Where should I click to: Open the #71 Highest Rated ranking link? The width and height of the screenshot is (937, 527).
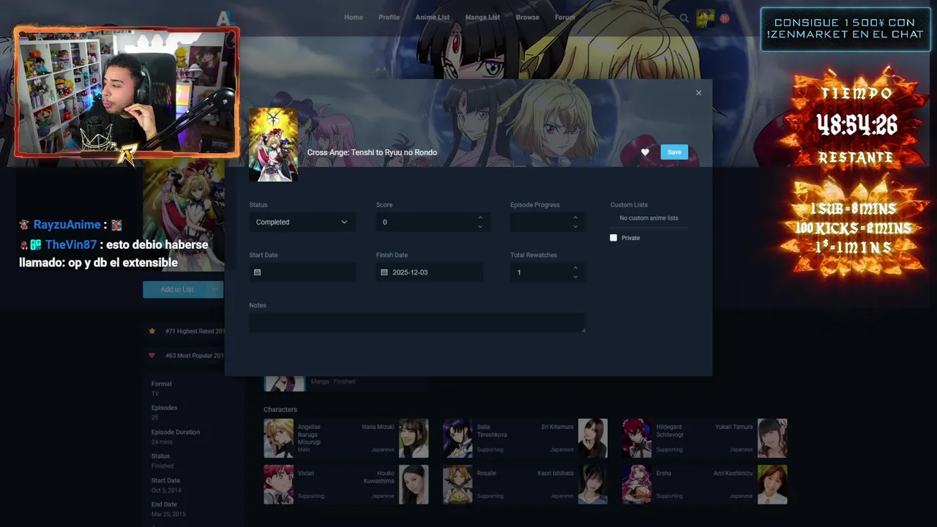(x=194, y=331)
